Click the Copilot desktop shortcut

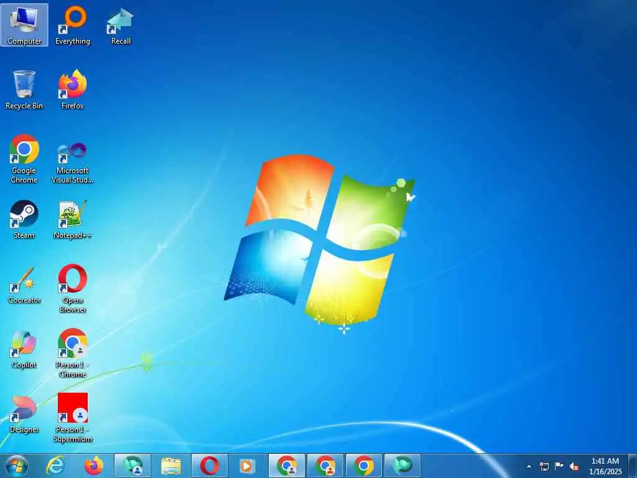click(24, 349)
